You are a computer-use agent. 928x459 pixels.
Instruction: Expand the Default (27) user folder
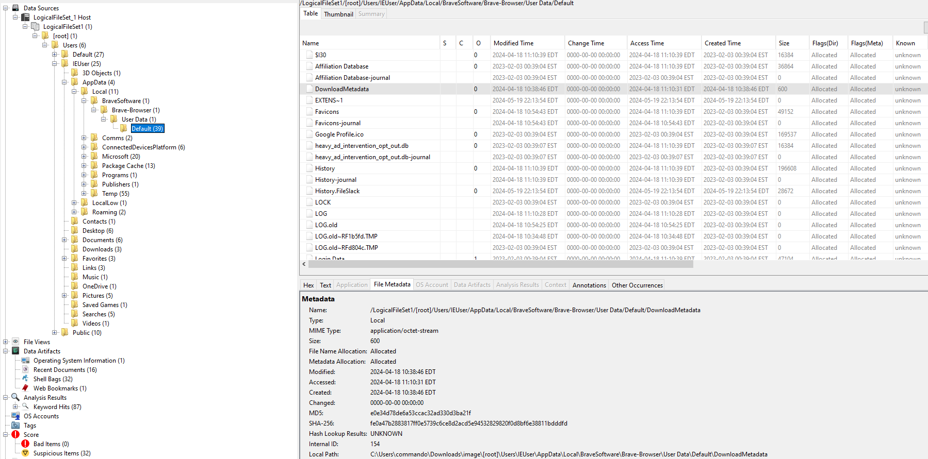55,54
